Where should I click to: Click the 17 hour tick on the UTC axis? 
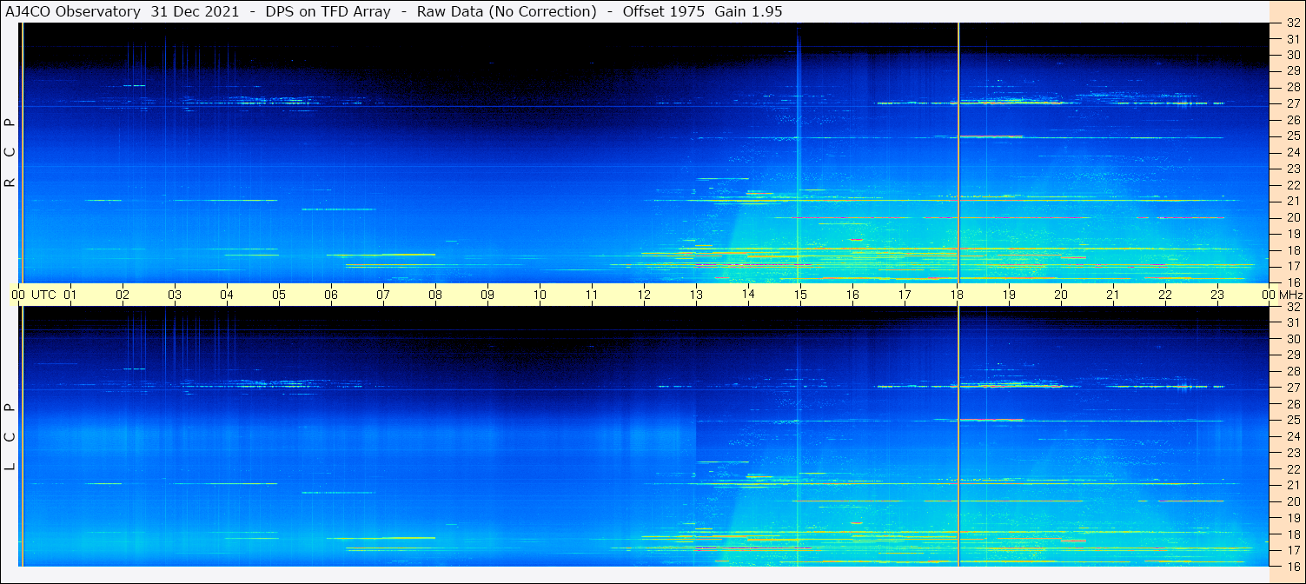pos(905,295)
